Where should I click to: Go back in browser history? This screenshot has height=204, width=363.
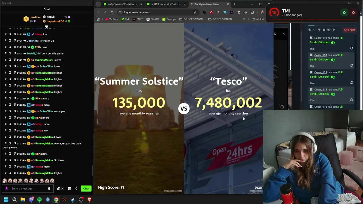tap(98, 12)
